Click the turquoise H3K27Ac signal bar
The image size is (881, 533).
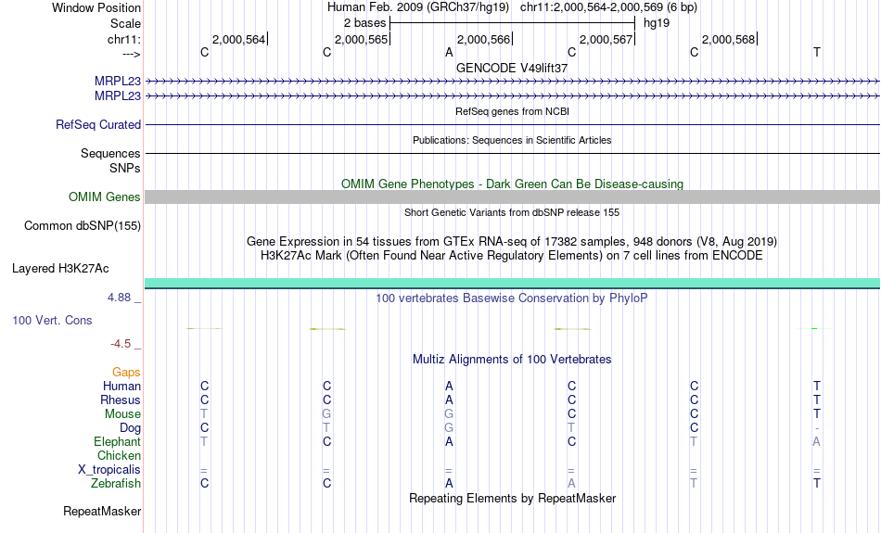[x=513, y=283]
